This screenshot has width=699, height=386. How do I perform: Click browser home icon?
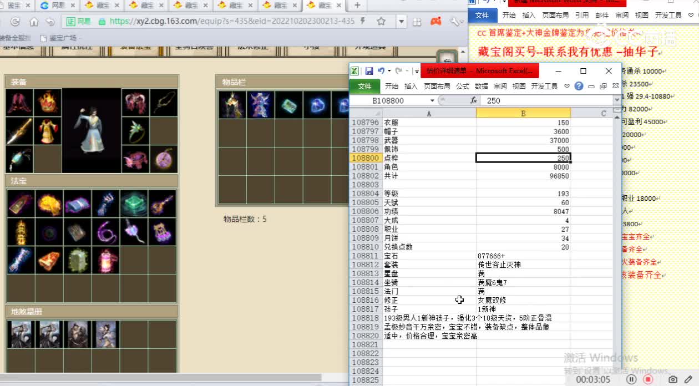coord(34,22)
